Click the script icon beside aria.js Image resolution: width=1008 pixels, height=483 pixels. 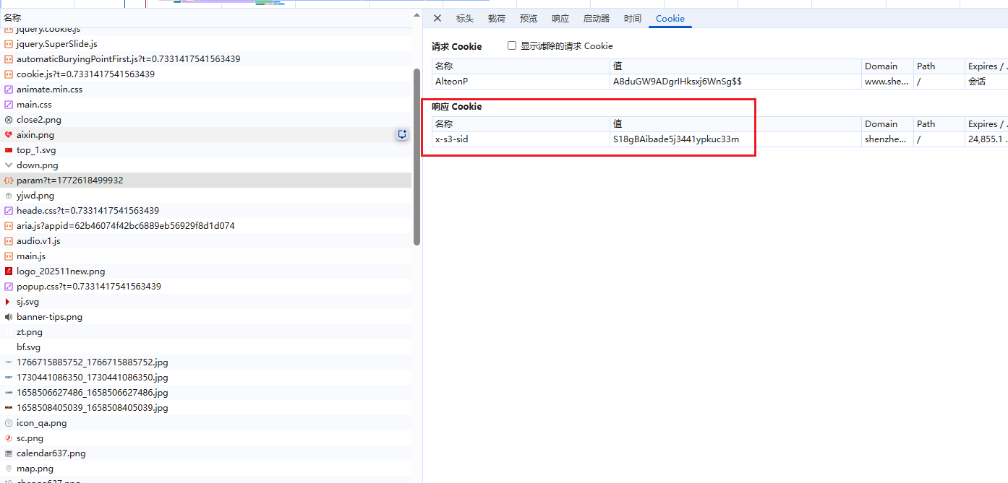point(9,226)
